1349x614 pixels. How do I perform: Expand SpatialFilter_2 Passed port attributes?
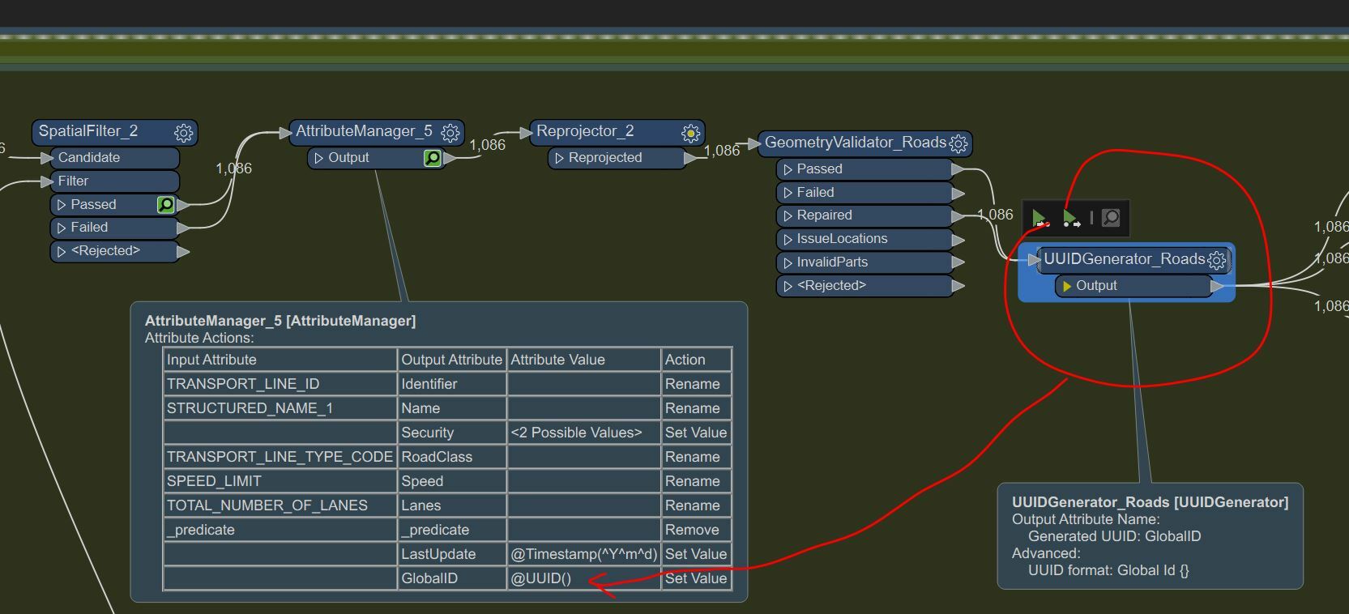[x=62, y=205]
